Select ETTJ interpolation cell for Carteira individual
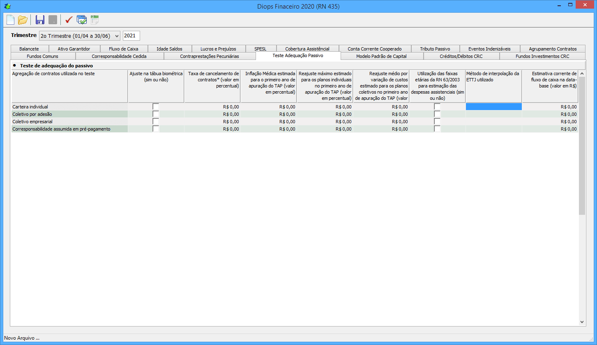The height and width of the screenshot is (345, 597). 493,107
